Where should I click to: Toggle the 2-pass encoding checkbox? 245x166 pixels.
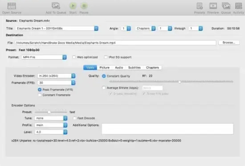110,94
